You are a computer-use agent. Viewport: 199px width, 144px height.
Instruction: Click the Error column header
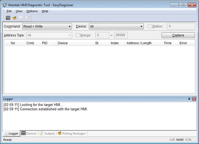click(x=186, y=43)
